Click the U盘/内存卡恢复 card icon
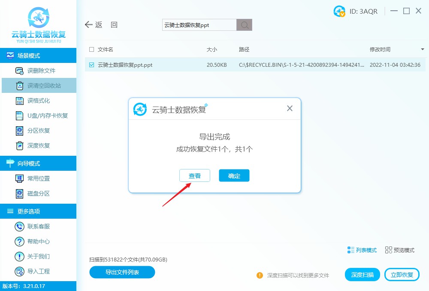The width and height of the screenshot is (429, 291). [x=20, y=116]
